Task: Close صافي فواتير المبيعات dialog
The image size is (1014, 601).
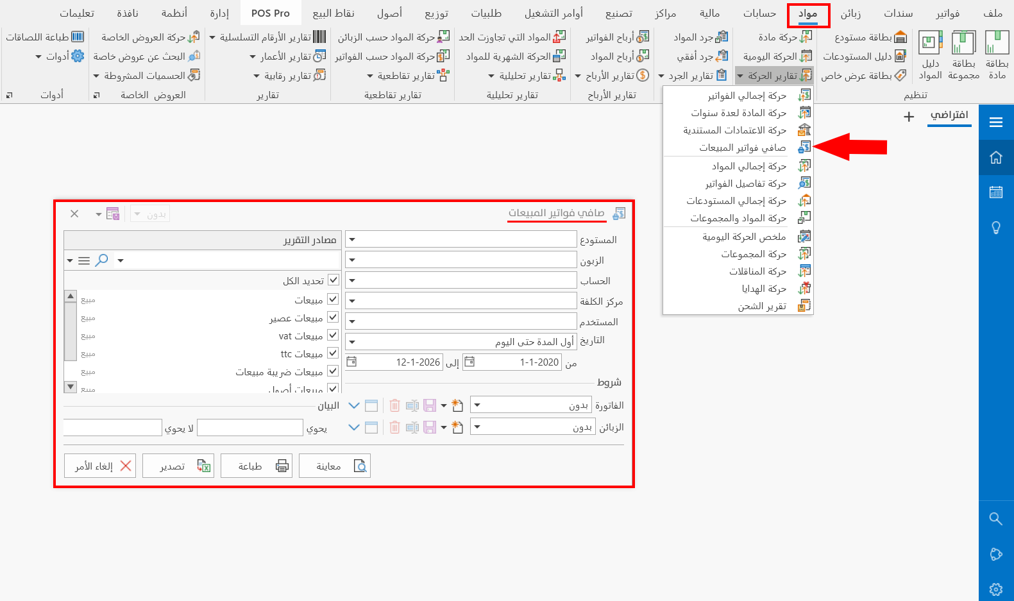Action: [x=74, y=214]
